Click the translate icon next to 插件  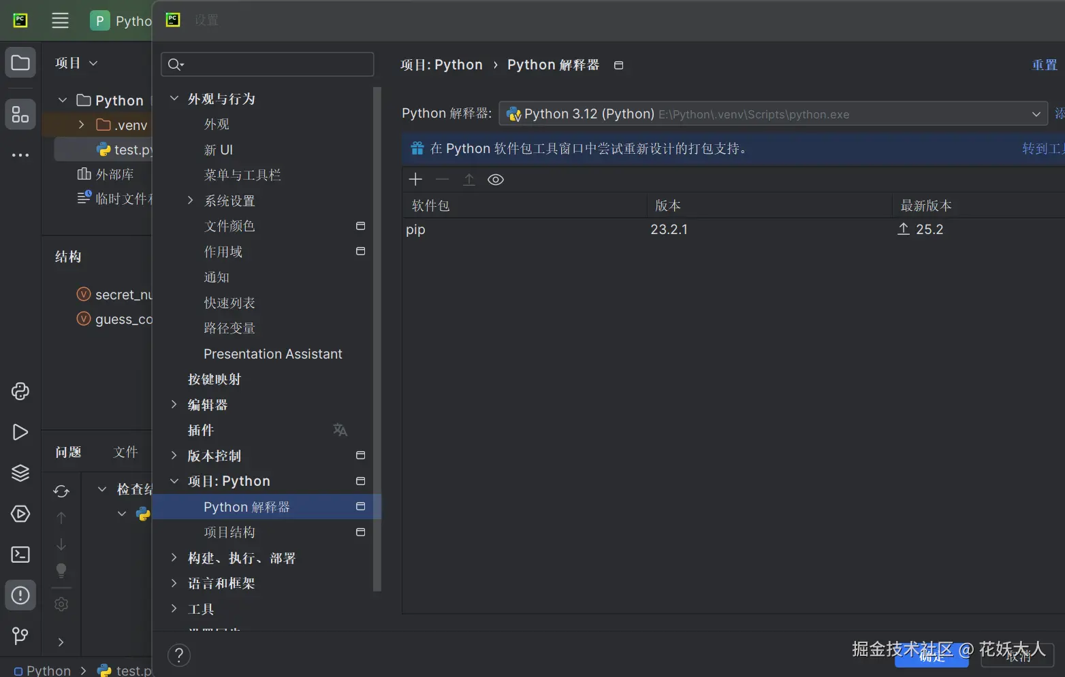tap(340, 430)
